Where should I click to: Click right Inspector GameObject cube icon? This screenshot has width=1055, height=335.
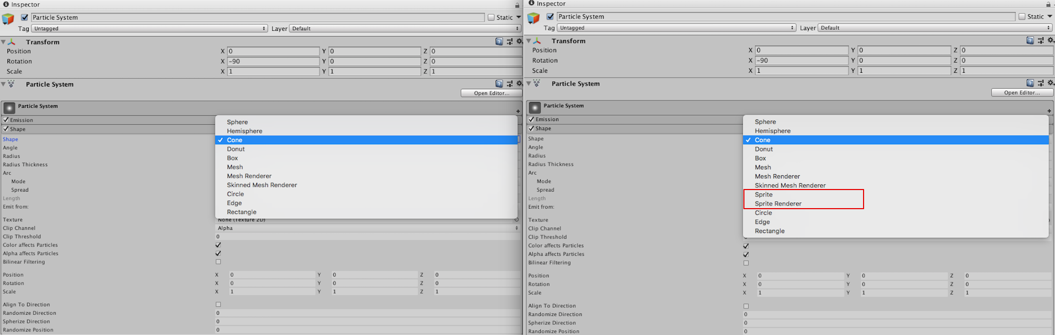click(533, 19)
